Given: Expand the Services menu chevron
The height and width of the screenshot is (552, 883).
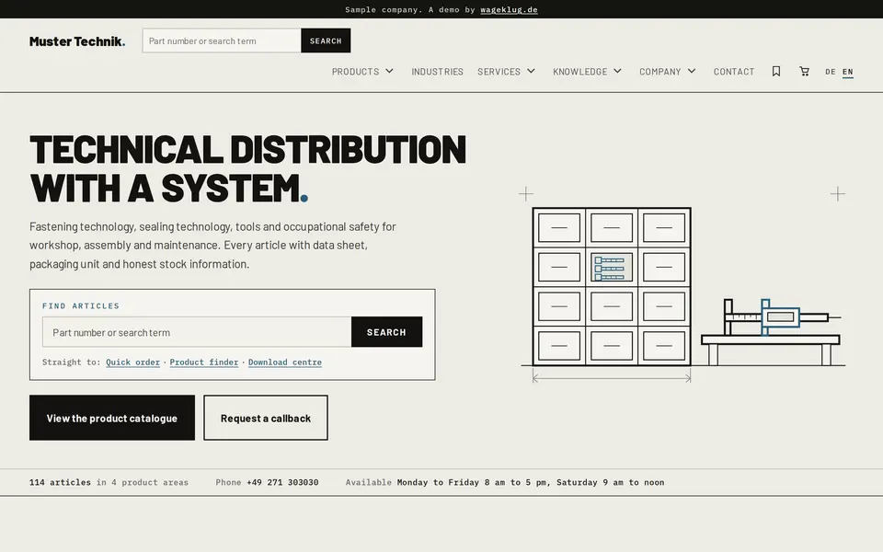Looking at the screenshot, I should click(531, 71).
